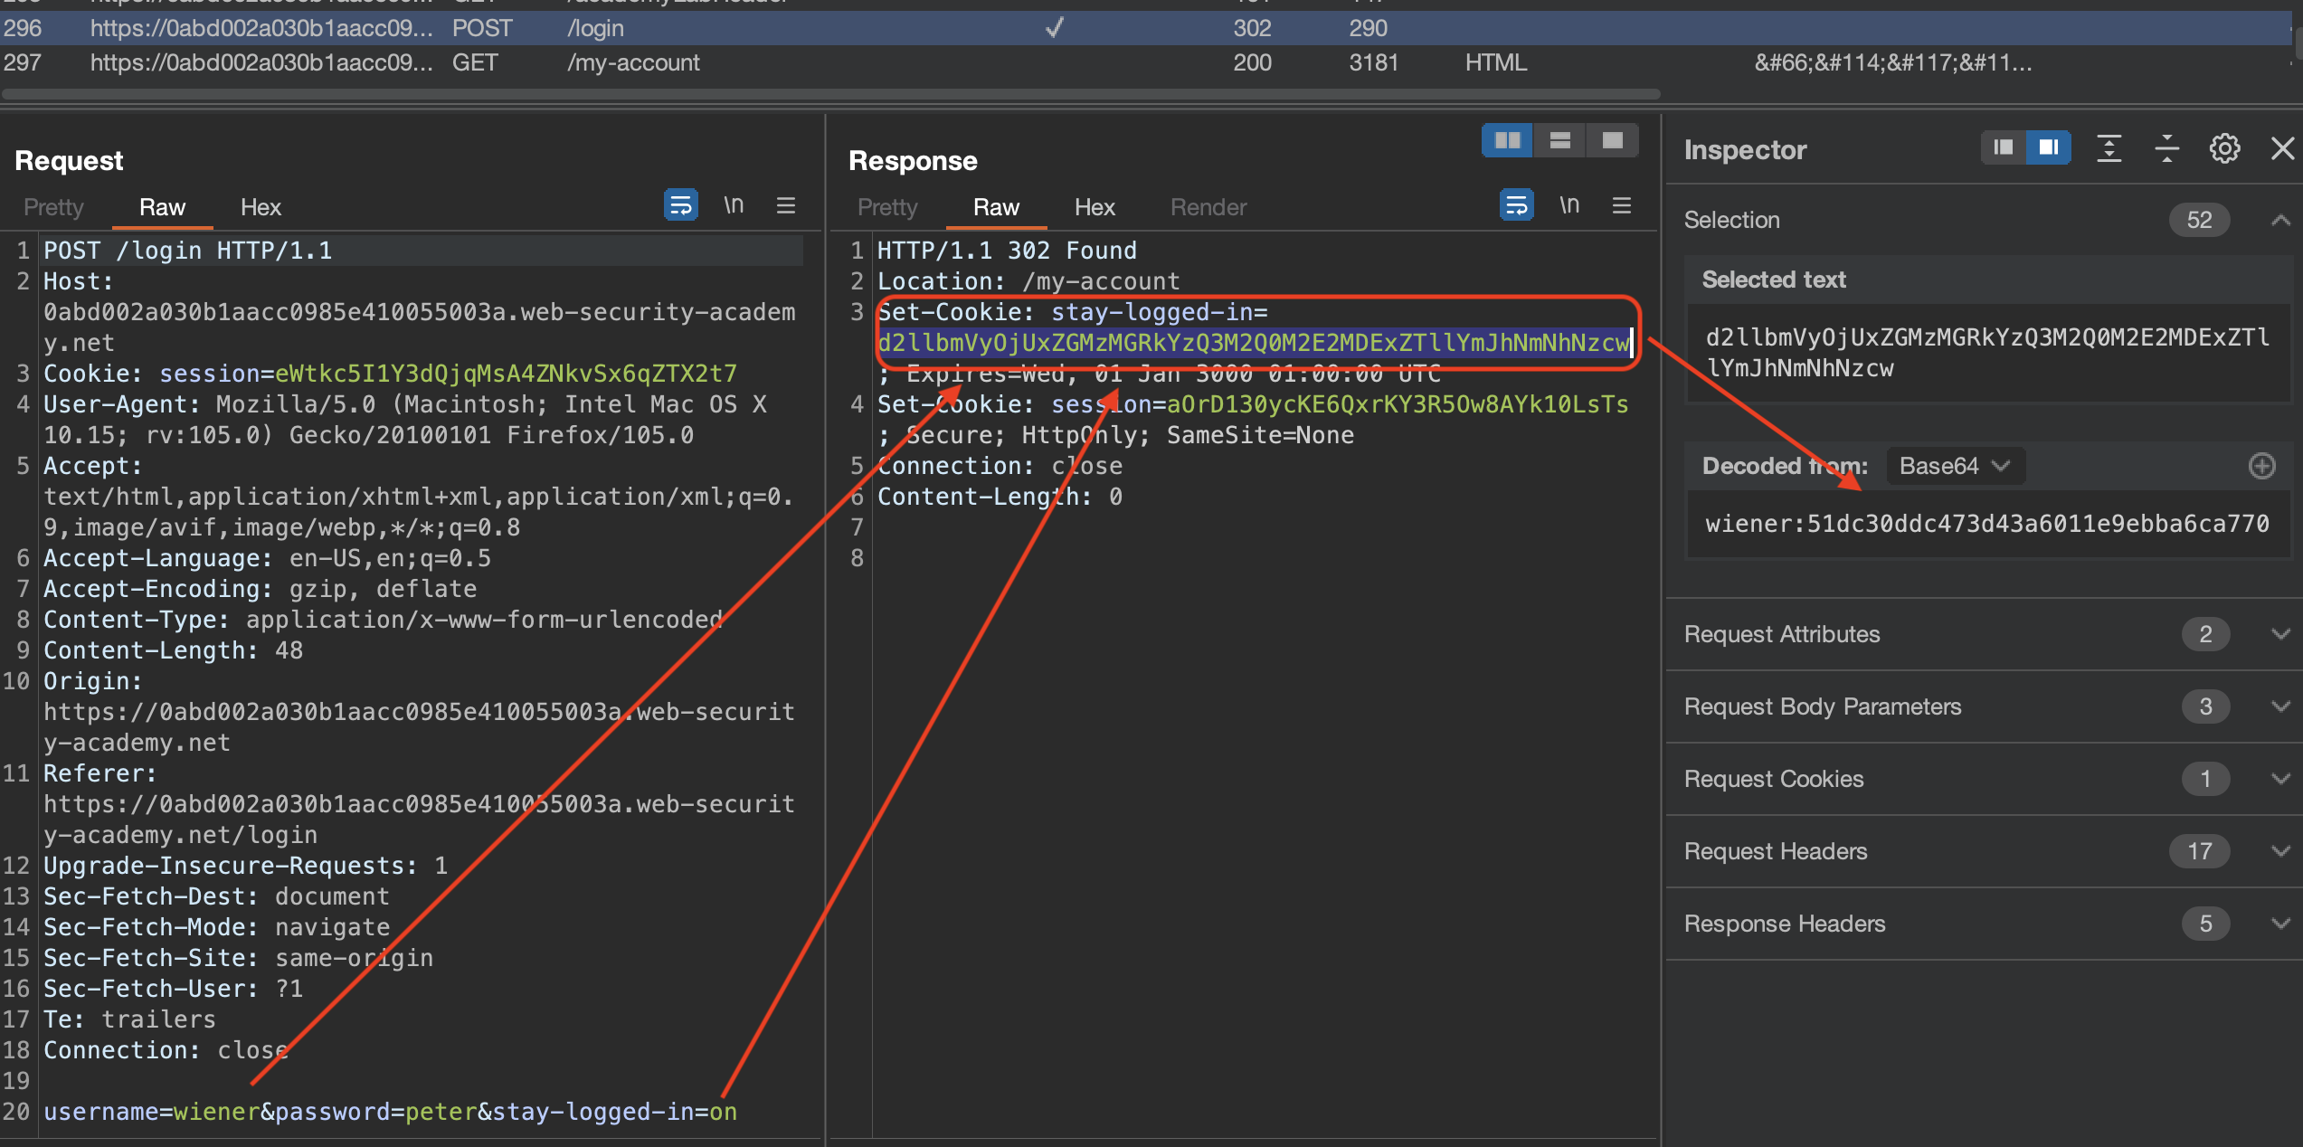
Task: Select the GET /my-account history row
Action: pos(633,62)
